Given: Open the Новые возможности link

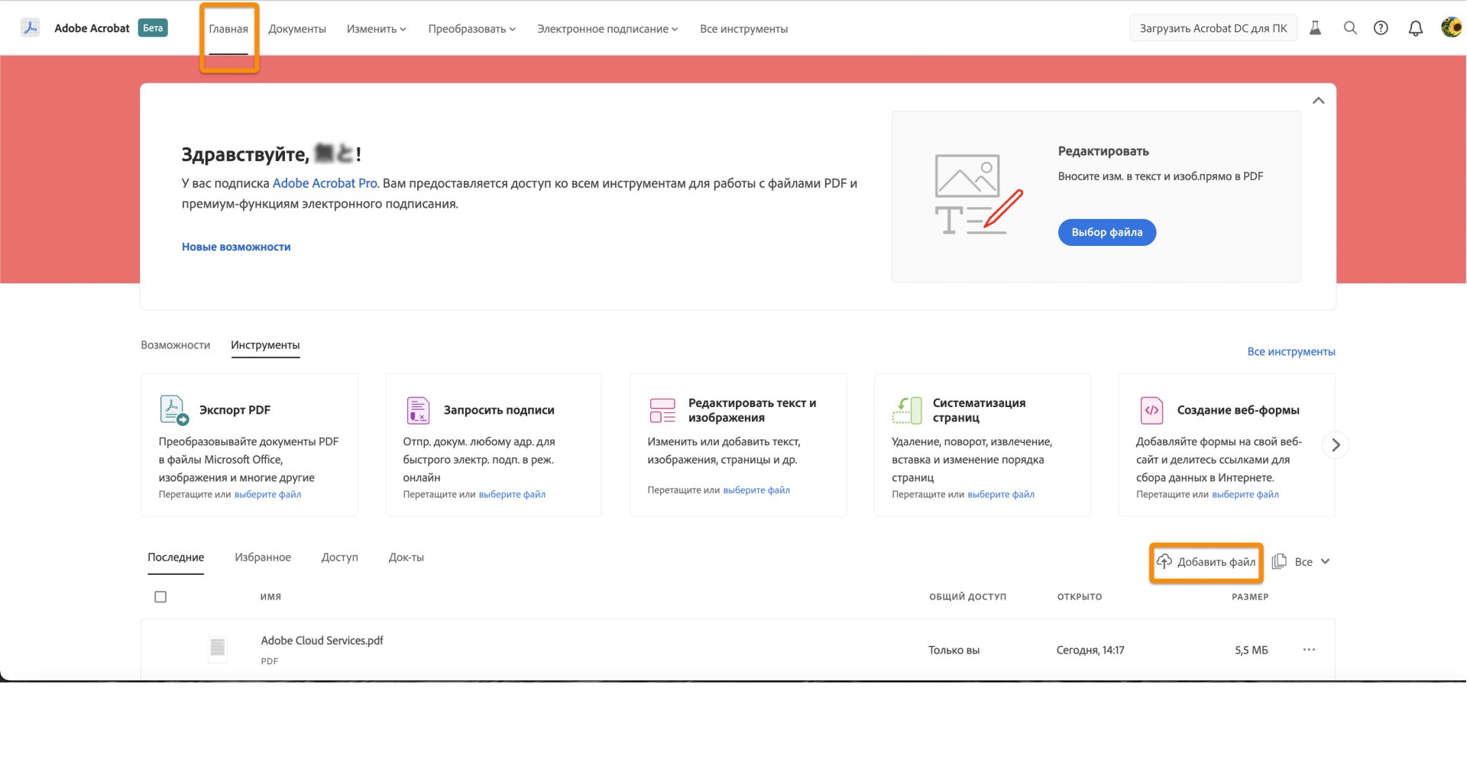Looking at the screenshot, I should click(x=236, y=247).
